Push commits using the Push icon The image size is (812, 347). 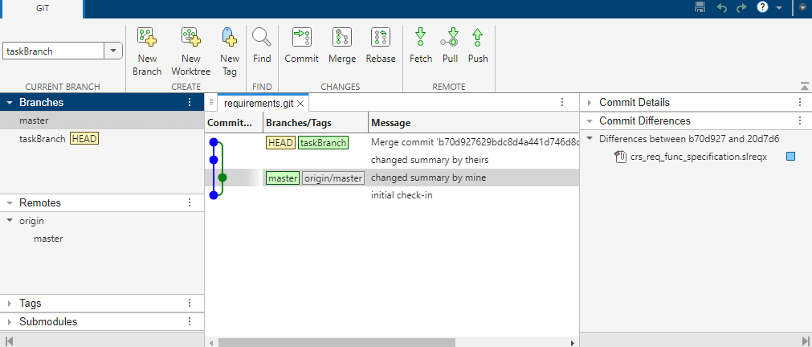[x=477, y=37]
